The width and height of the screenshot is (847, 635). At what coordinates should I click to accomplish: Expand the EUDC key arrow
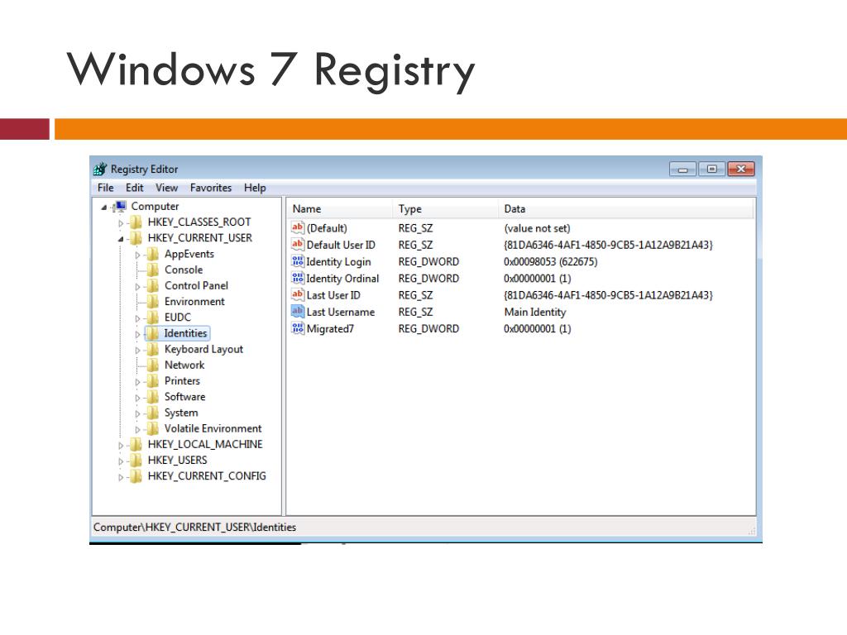coord(137,318)
